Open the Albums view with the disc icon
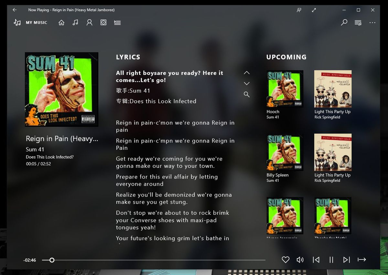The width and height of the screenshot is (388, 275). (x=103, y=22)
